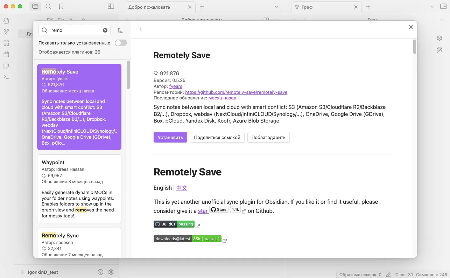Toggle show only installed plugins

coord(120,43)
